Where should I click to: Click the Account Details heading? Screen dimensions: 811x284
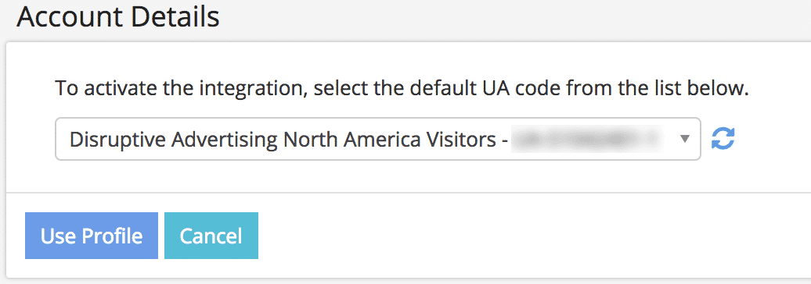click(118, 17)
